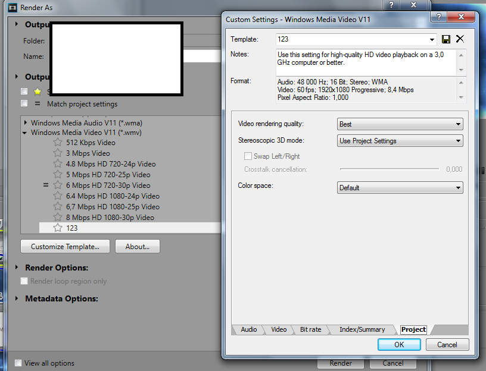
Task: Delete the template with the X icon
Action: pyautogui.click(x=460, y=39)
